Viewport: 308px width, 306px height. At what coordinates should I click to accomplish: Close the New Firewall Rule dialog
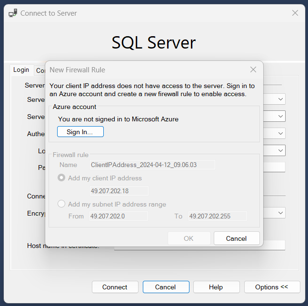(253, 69)
